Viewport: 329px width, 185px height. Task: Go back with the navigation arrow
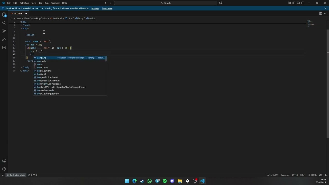tap(106, 3)
